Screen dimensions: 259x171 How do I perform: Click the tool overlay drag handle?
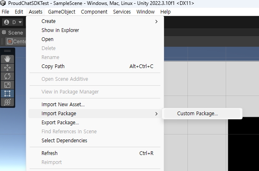(7, 51)
